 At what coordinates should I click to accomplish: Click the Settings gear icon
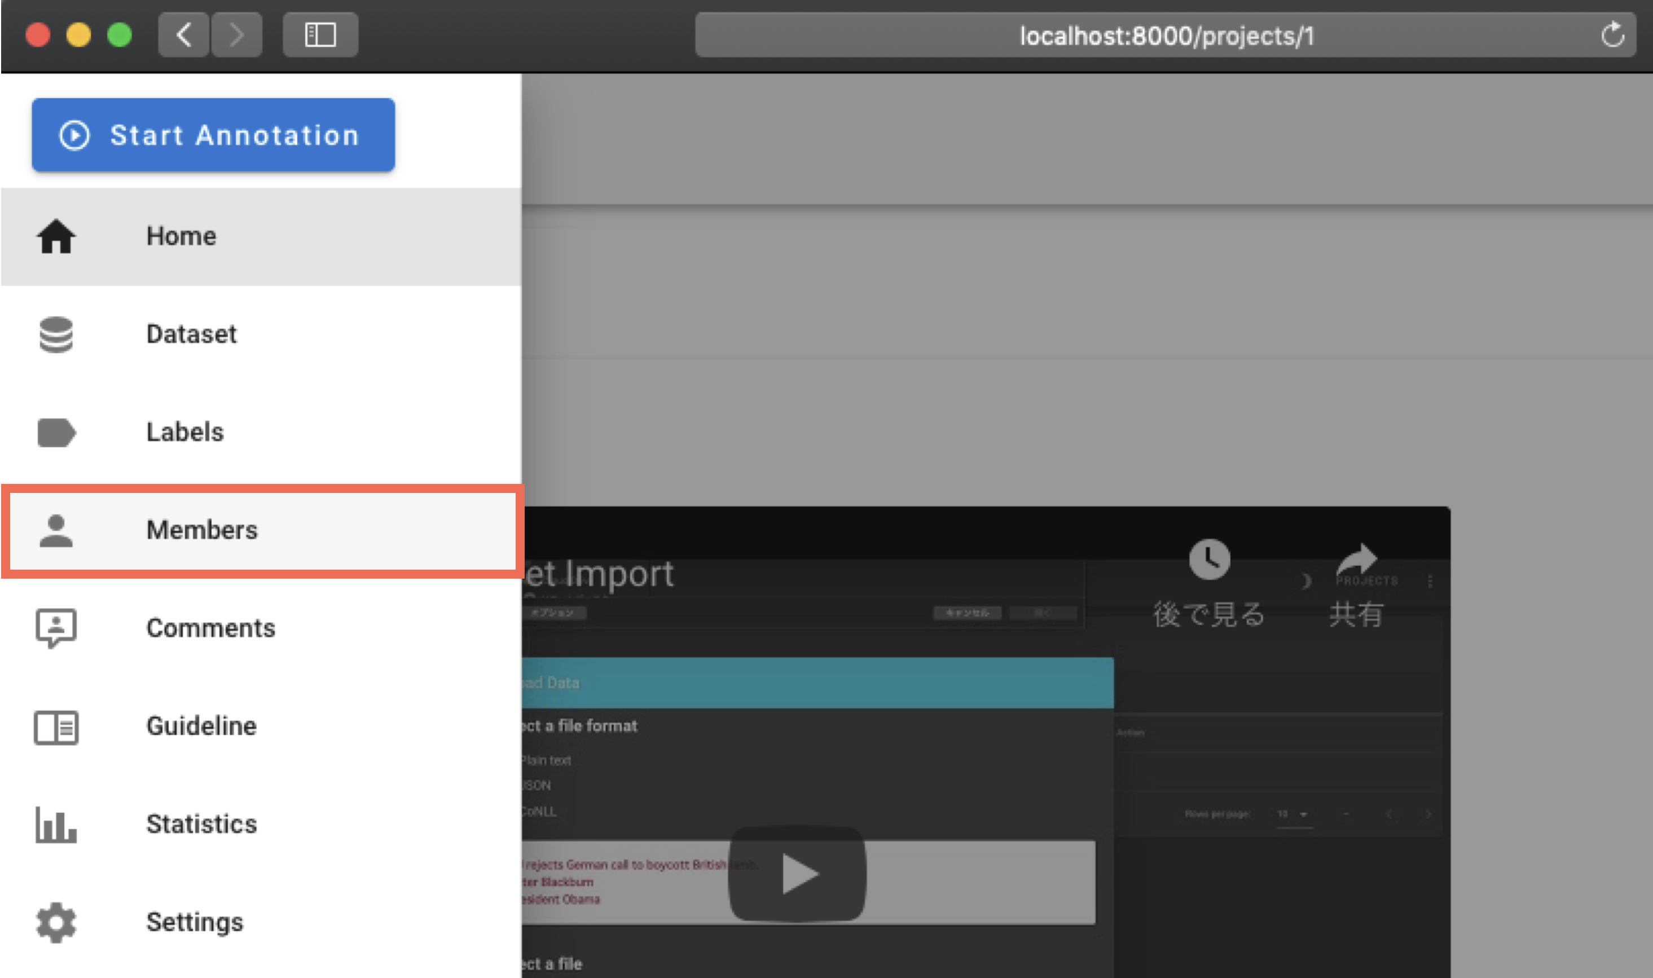(56, 922)
